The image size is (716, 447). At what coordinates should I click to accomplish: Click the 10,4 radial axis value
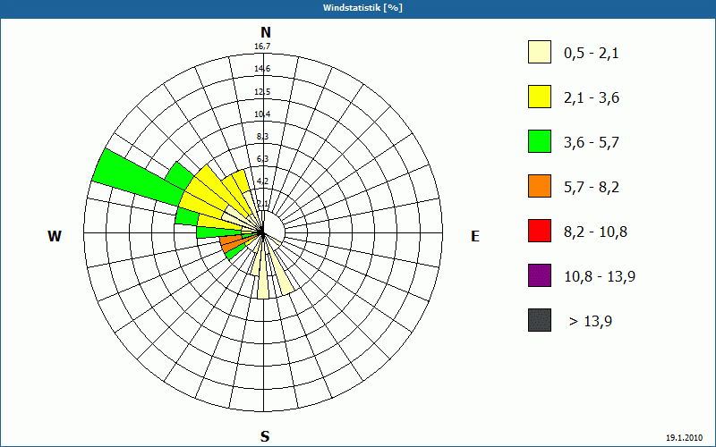pyautogui.click(x=262, y=114)
